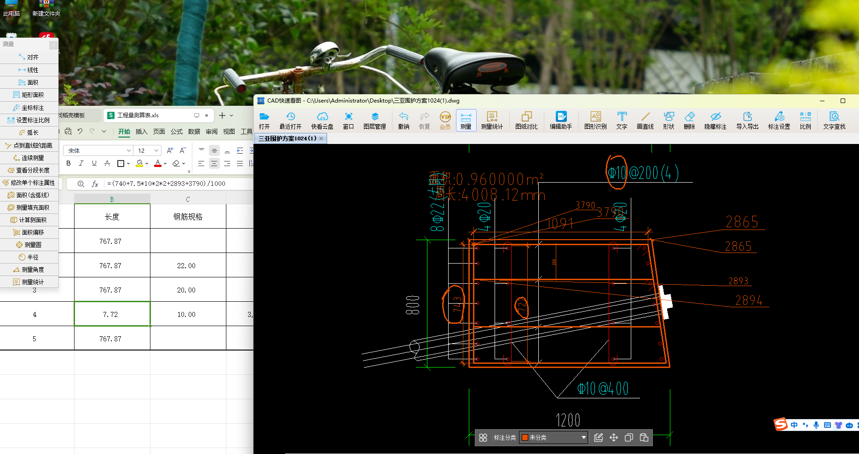The image size is (859, 454).
Task: Open 标注设置 annotation settings
Action: [779, 121]
